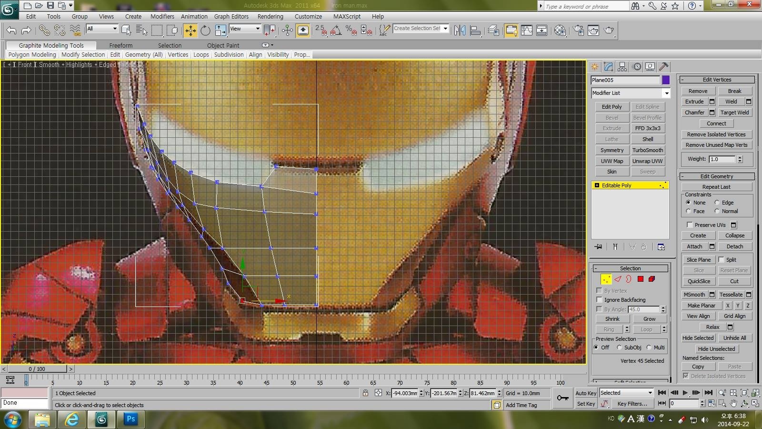Screen dimensions: 762x429
Task: Select the Face constraint radio button
Action: 688,211
